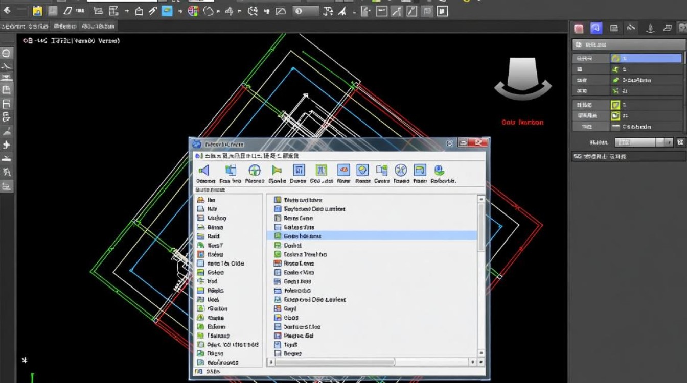Click the horizontal scrollbar in the dialog
Viewport: 687px width, 383px height.
(335, 362)
